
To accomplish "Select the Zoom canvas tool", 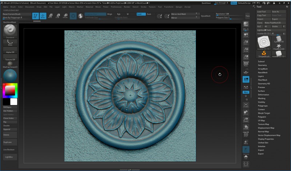I will (246, 42).
